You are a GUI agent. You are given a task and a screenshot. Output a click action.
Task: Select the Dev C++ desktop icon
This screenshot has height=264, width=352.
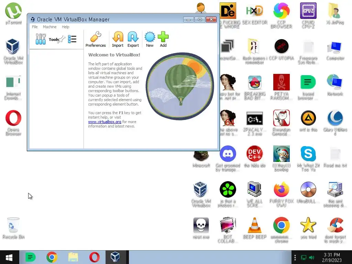click(x=255, y=157)
